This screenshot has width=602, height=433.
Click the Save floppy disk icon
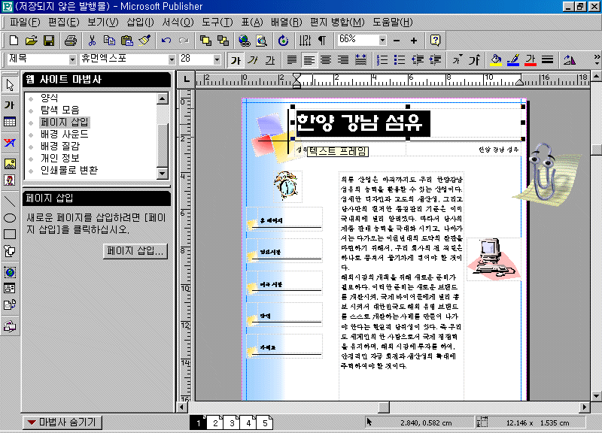tap(48, 40)
